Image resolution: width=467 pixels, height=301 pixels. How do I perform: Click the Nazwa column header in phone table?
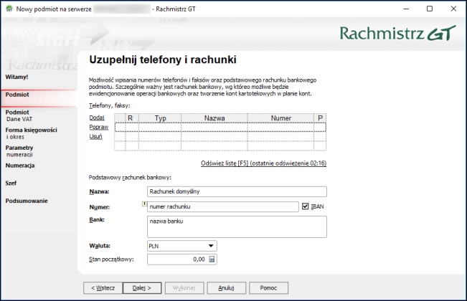tap(214, 118)
